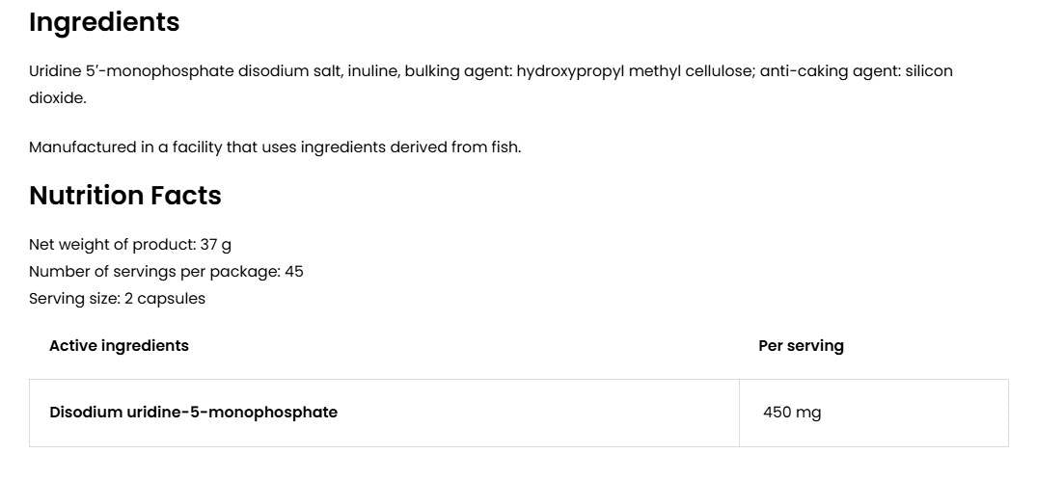This screenshot has width=1064, height=481.
Task: Click the Net weight of product line
Action: pyautogui.click(x=130, y=244)
